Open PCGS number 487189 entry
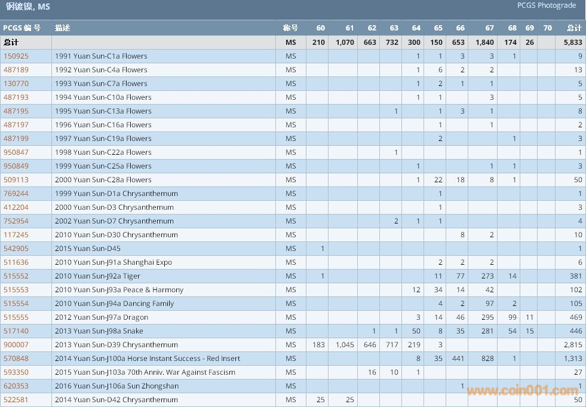 (x=16, y=70)
